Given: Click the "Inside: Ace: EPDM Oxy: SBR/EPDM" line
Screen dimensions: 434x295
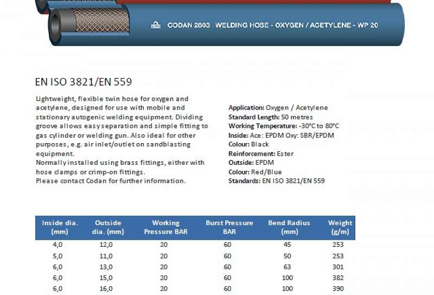Looking at the screenshot, I should [281, 136].
